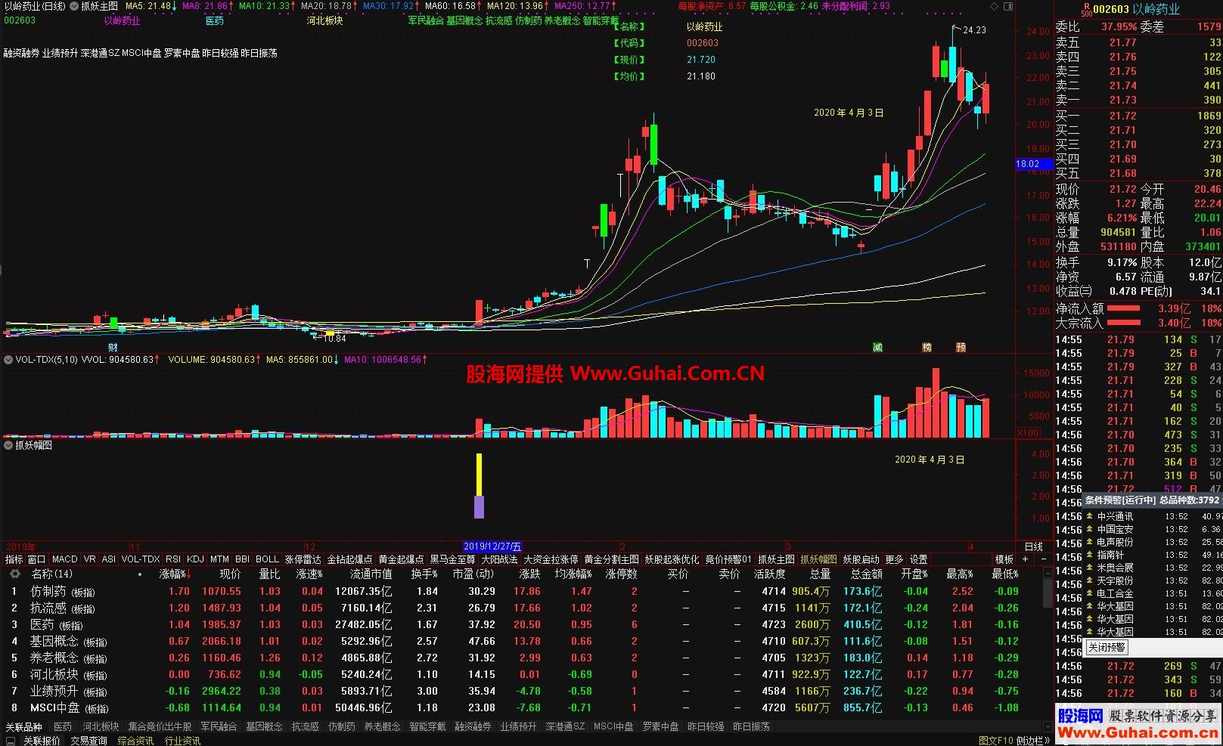Viewport: 1223px width, 746px height.
Task: Click the 抓妖幅图 panel settings icon
Action: (8, 446)
